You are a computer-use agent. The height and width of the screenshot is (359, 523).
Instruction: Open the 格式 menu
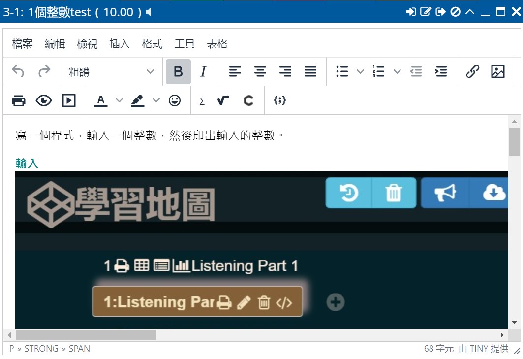click(x=152, y=44)
